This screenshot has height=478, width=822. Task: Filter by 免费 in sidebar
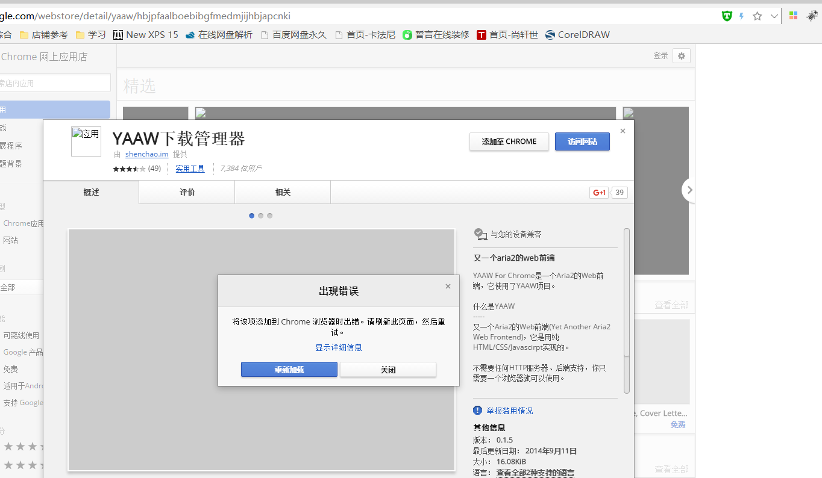point(11,369)
